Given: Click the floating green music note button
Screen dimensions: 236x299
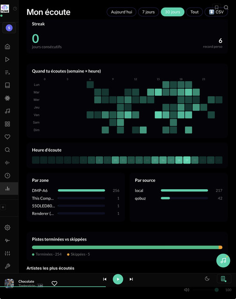Looking at the screenshot, I should [x=223, y=261].
